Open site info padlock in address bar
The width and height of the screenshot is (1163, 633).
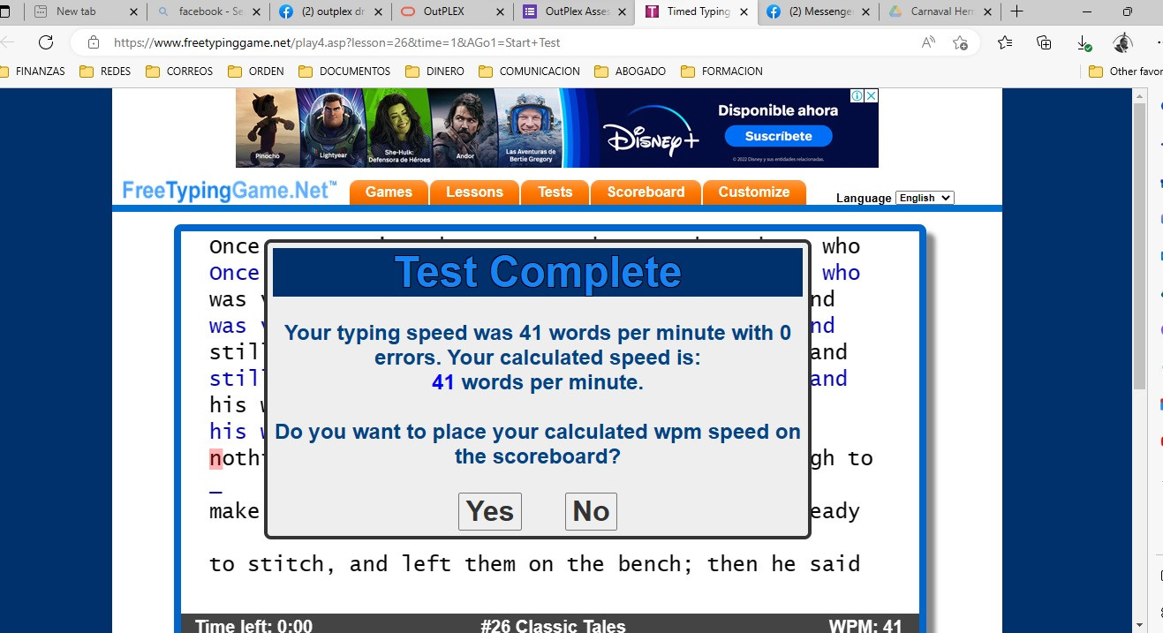(93, 42)
